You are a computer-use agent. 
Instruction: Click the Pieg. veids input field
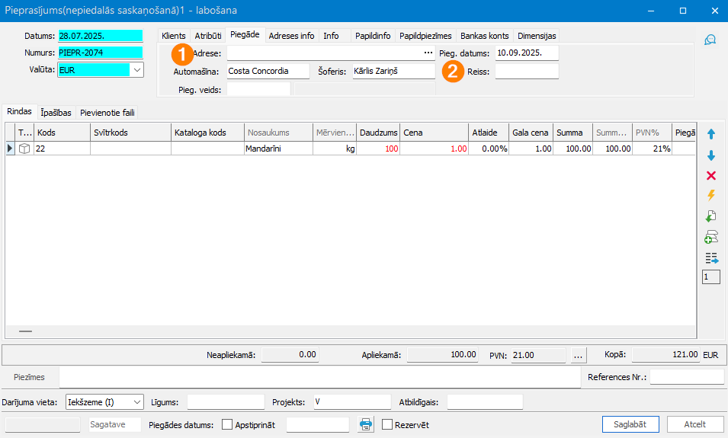coord(258,89)
